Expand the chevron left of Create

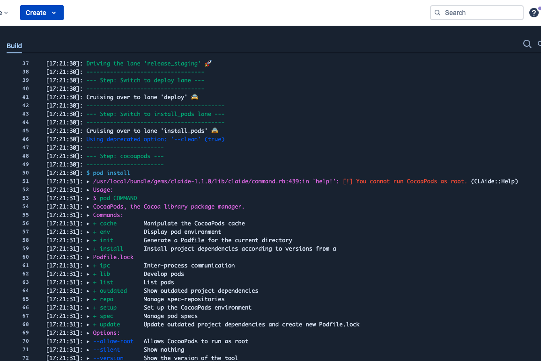tap(6, 13)
